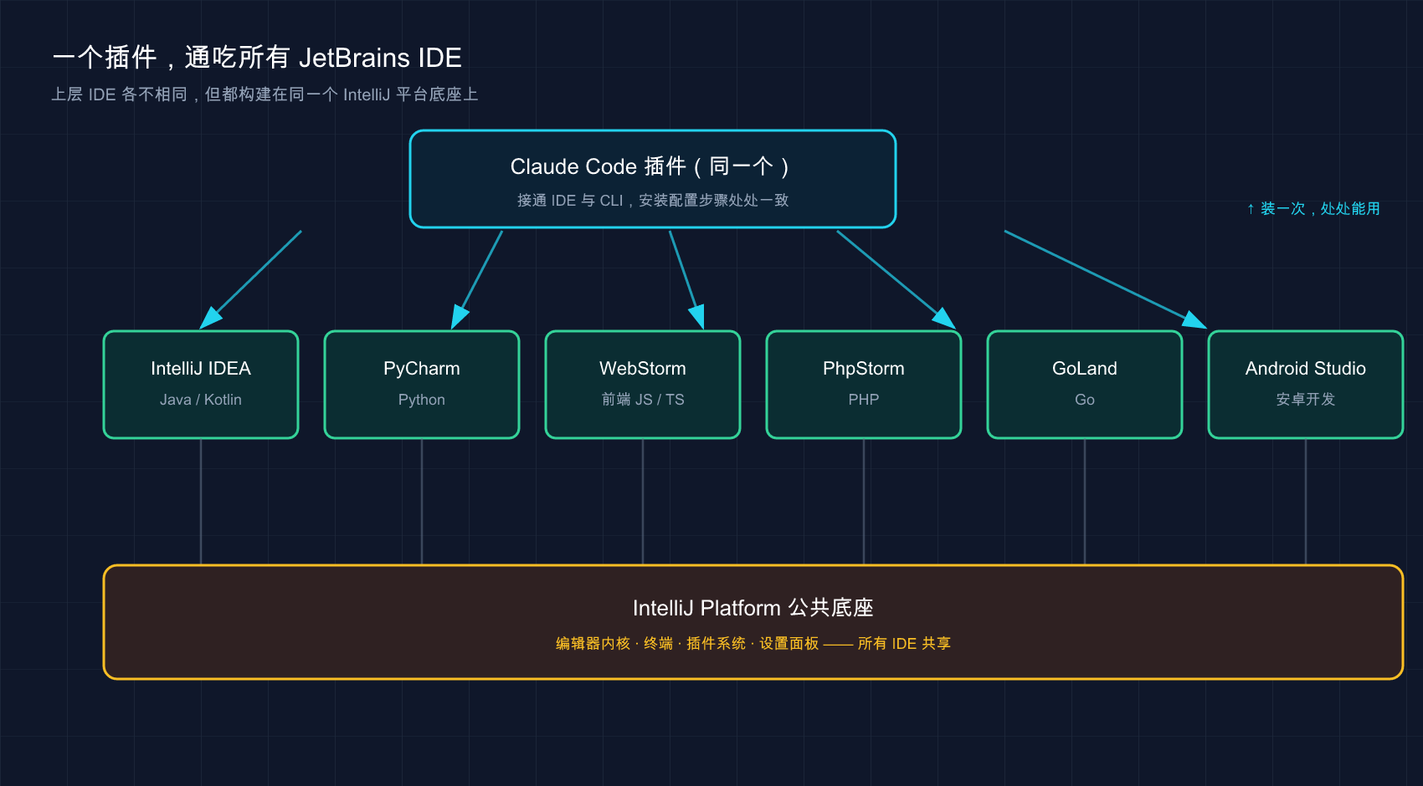Click the note 装一次，处处能用
Image resolution: width=1423 pixels, height=786 pixels.
click(x=1313, y=208)
